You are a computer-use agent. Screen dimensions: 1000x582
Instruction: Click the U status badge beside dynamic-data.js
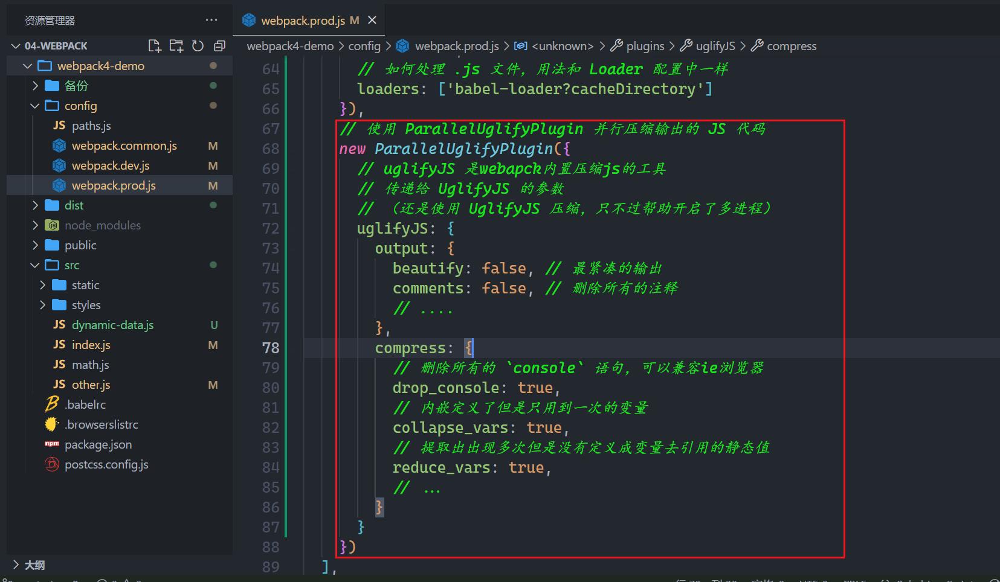[x=214, y=325]
